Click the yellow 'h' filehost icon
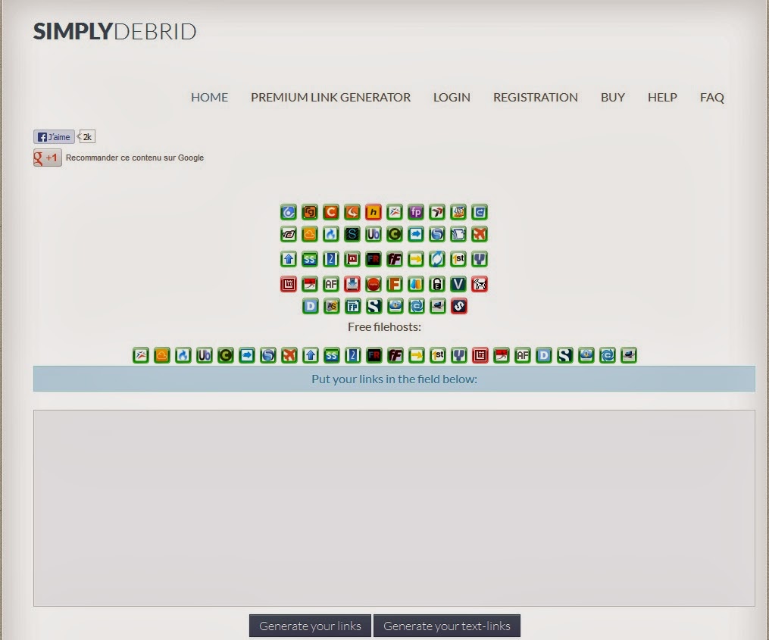 pyautogui.click(x=374, y=212)
